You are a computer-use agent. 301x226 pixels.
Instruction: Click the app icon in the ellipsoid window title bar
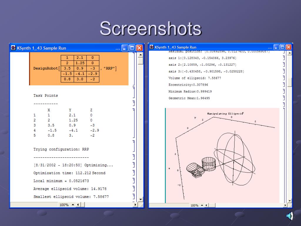tap(151, 47)
